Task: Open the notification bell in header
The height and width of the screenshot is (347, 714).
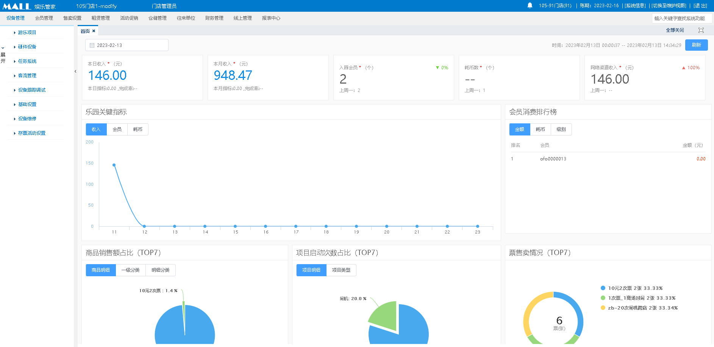Action: coord(530,5)
